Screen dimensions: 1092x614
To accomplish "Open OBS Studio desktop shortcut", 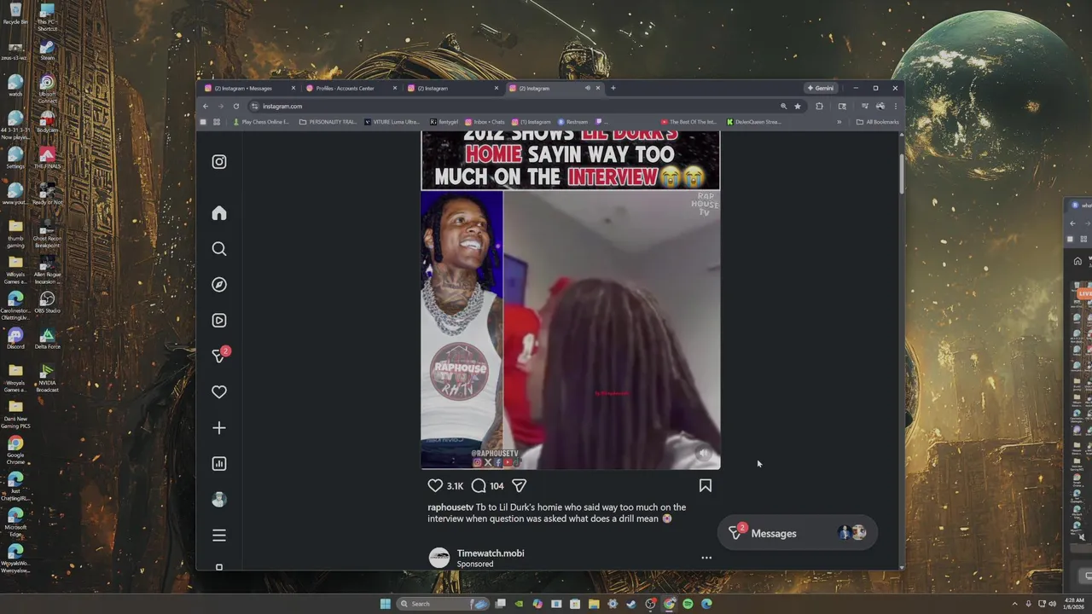I will point(47,302).
